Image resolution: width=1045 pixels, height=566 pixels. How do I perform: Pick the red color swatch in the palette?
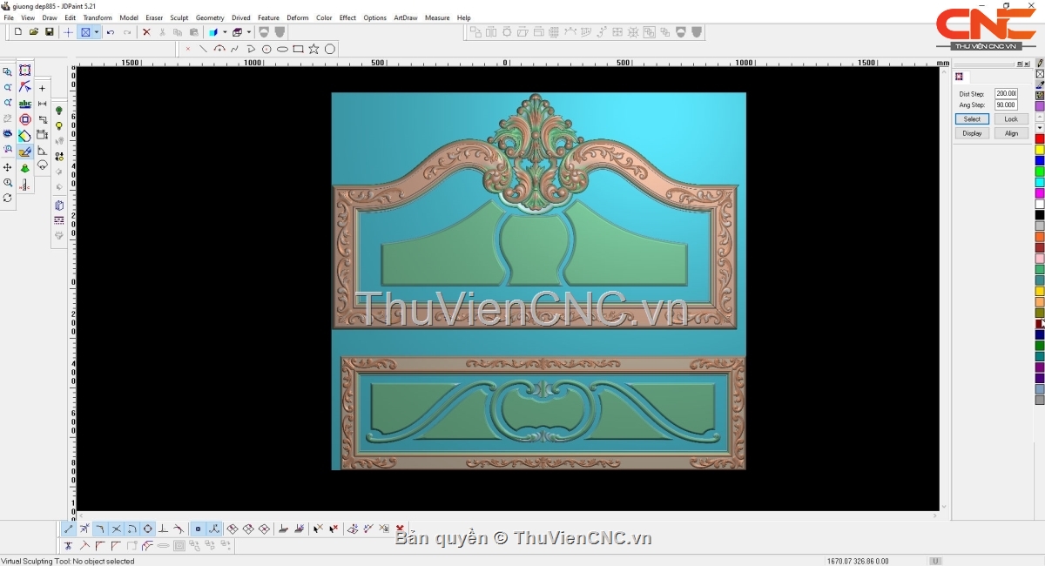click(1040, 138)
